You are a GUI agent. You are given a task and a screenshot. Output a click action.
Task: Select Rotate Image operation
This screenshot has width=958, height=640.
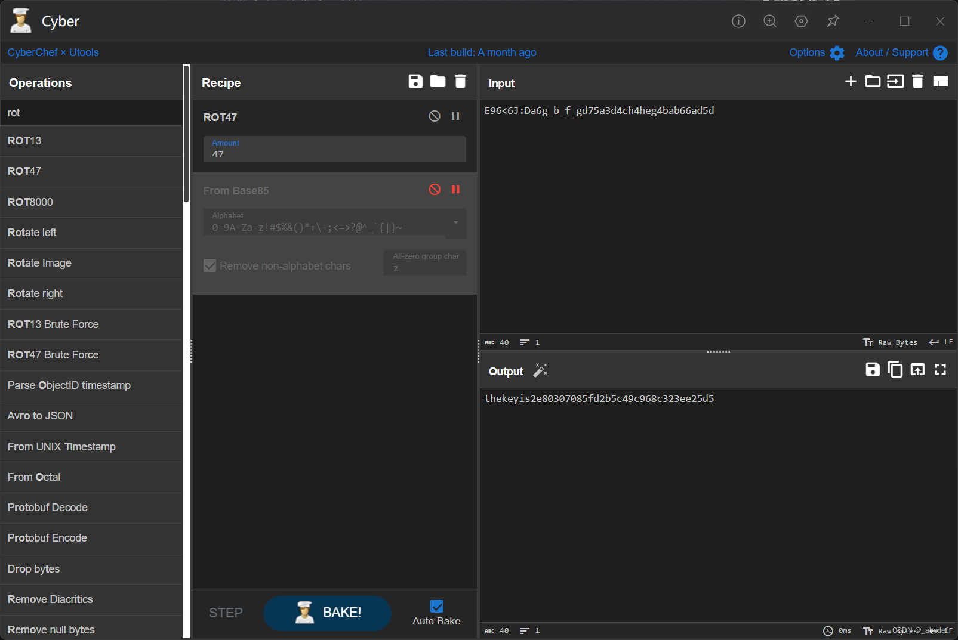[x=91, y=263]
